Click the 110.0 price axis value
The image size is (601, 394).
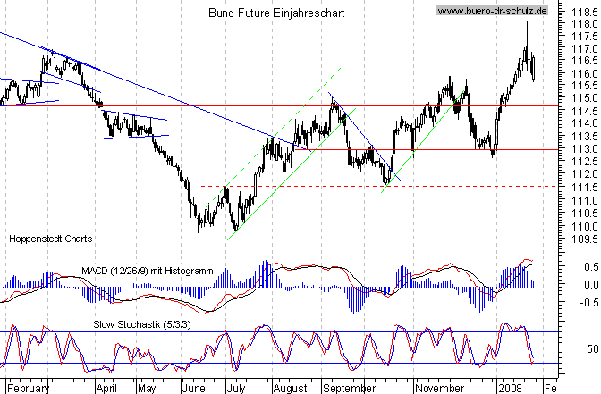[x=584, y=227]
